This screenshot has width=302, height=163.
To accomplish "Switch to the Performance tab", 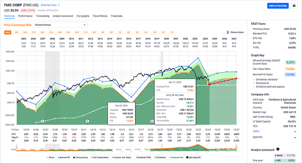I will [x=25, y=16].
